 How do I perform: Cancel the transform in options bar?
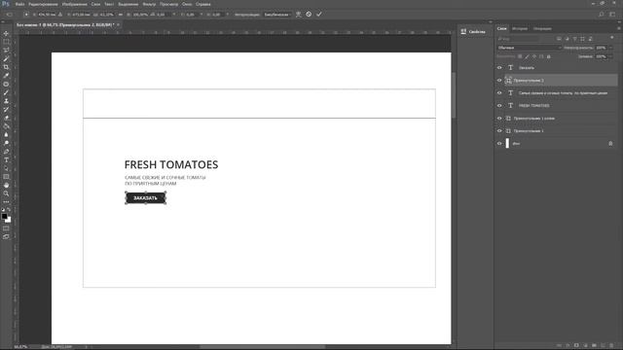pyautogui.click(x=309, y=15)
